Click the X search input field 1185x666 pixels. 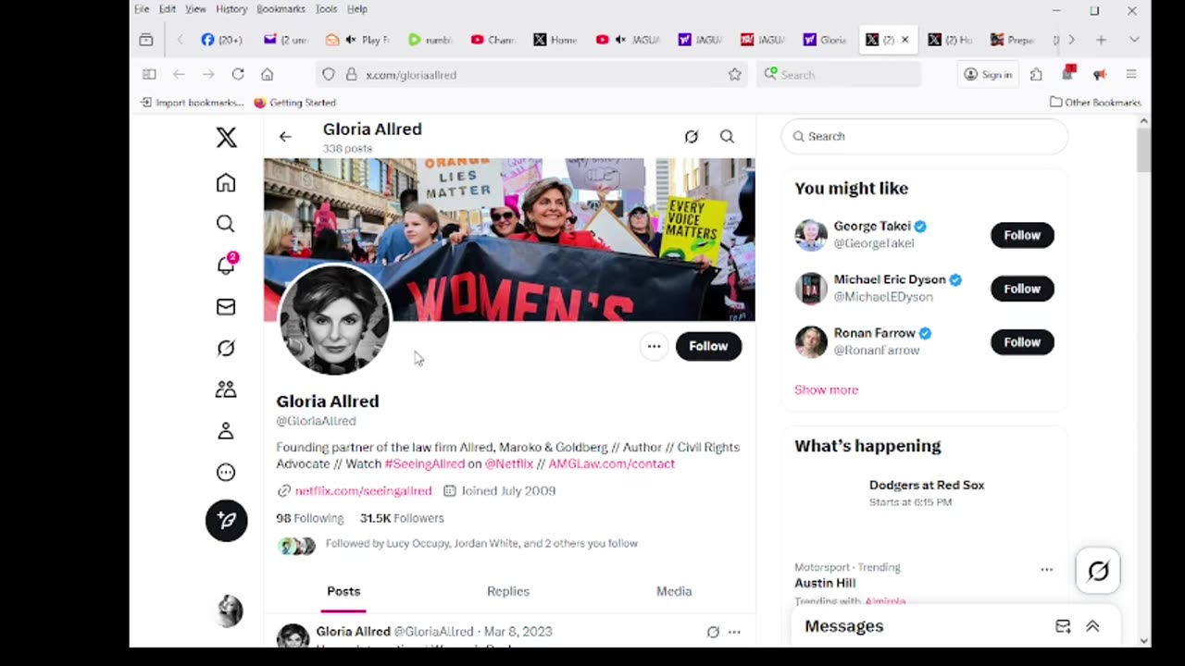click(x=925, y=136)
